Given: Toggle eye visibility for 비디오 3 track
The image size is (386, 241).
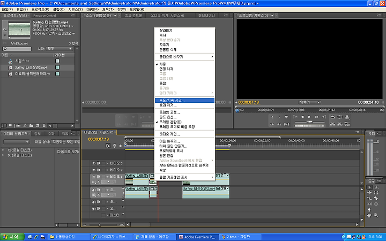Looking at the screenshot, I should pyautogui.click(x=94, y=163).
